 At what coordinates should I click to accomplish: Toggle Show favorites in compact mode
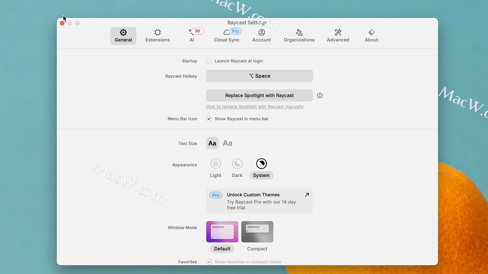click(209, 262)
